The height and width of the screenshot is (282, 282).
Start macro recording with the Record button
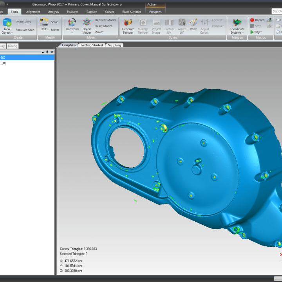click(x=257, y=20)
